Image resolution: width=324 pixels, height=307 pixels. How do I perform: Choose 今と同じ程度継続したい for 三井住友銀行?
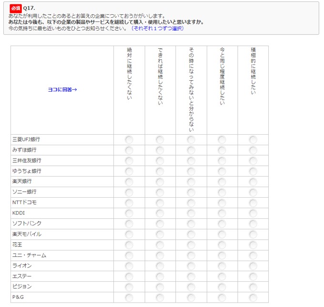pos(222,160)
